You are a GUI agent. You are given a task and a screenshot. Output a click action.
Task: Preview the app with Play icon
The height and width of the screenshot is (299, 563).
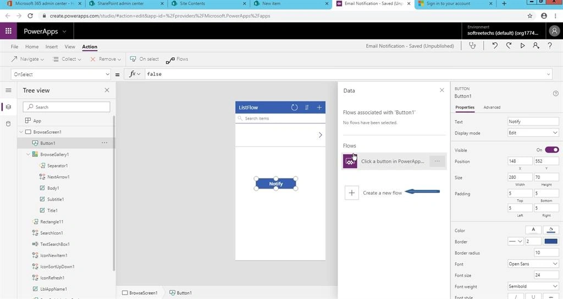point(522,46)
